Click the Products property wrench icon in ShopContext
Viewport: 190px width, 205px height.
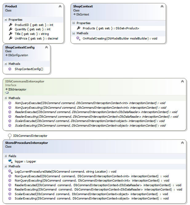pos(79,28)
